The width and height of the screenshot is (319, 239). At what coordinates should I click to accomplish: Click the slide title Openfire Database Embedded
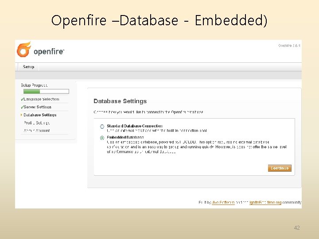point(159,20)
